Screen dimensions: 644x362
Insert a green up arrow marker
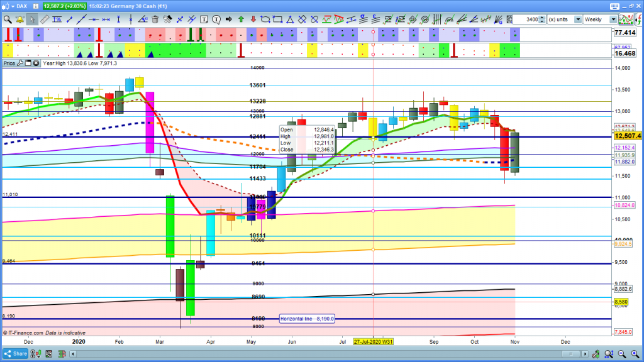tap(241, 19)
